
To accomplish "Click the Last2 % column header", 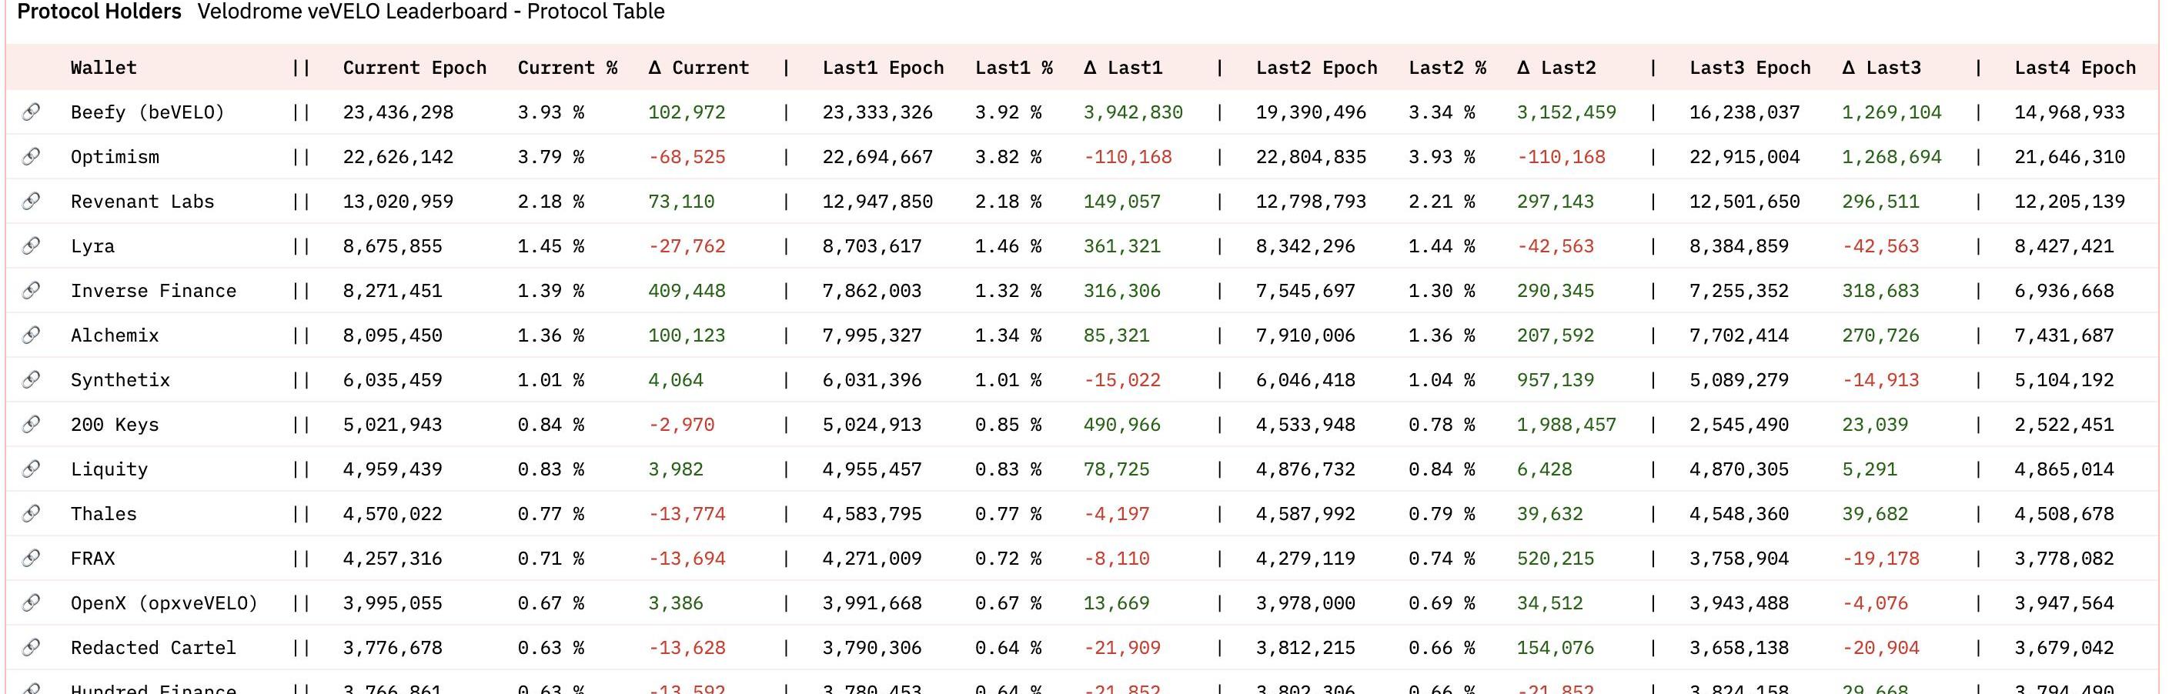I will click(1447, 67).
